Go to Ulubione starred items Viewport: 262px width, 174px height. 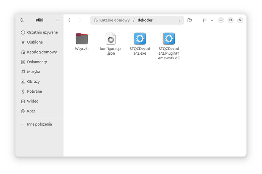35,42
